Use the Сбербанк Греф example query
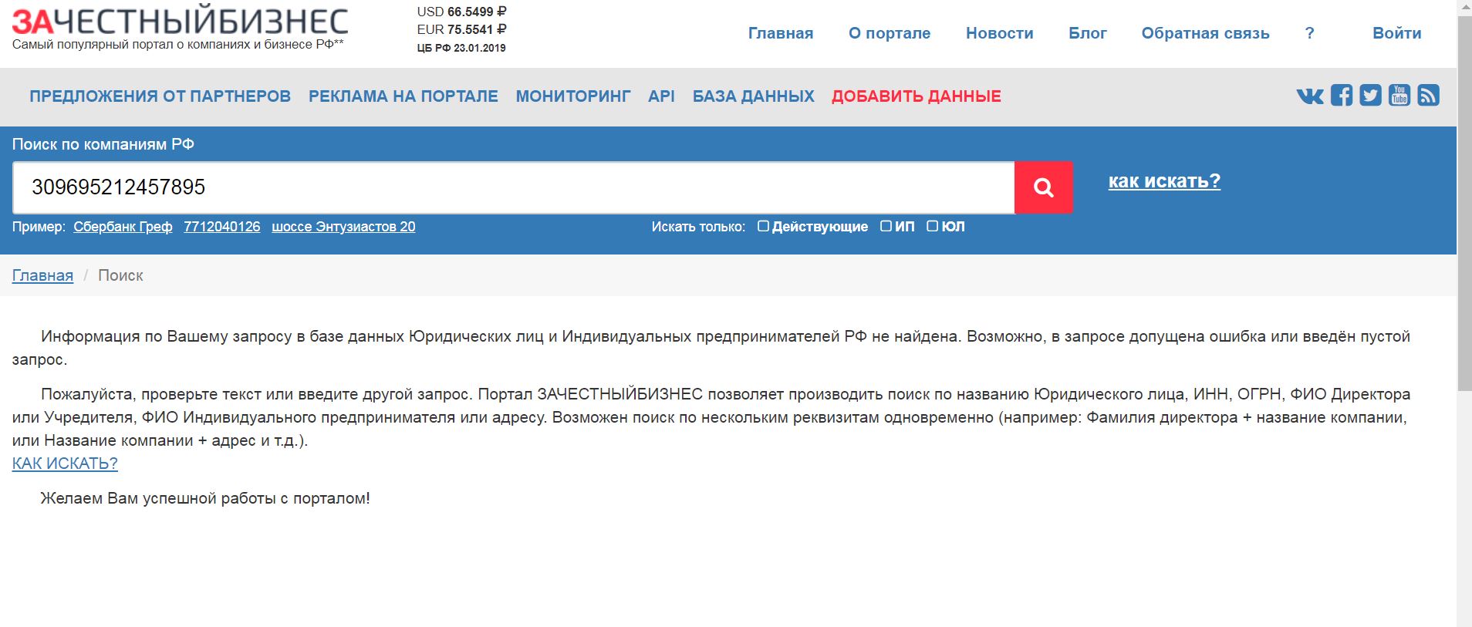 [x=123, y=227]
